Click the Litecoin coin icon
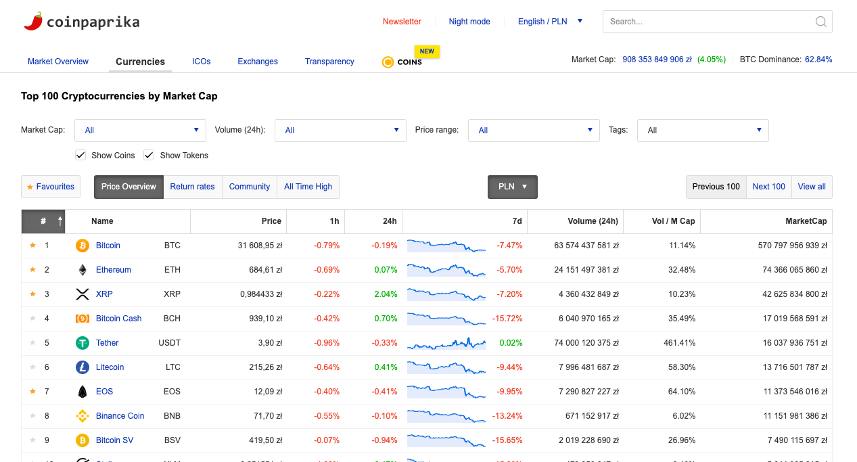Image resolution: width=857 pixels, height=462 pixels. (x=83, y=367)
